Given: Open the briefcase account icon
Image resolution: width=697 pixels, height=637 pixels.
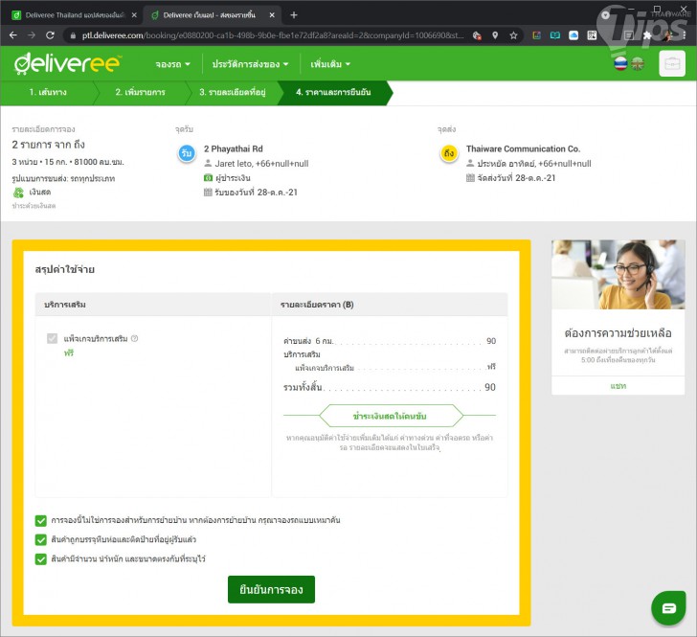Looking at the screenshot, I should pyautogui.click(x=672, y=63).
